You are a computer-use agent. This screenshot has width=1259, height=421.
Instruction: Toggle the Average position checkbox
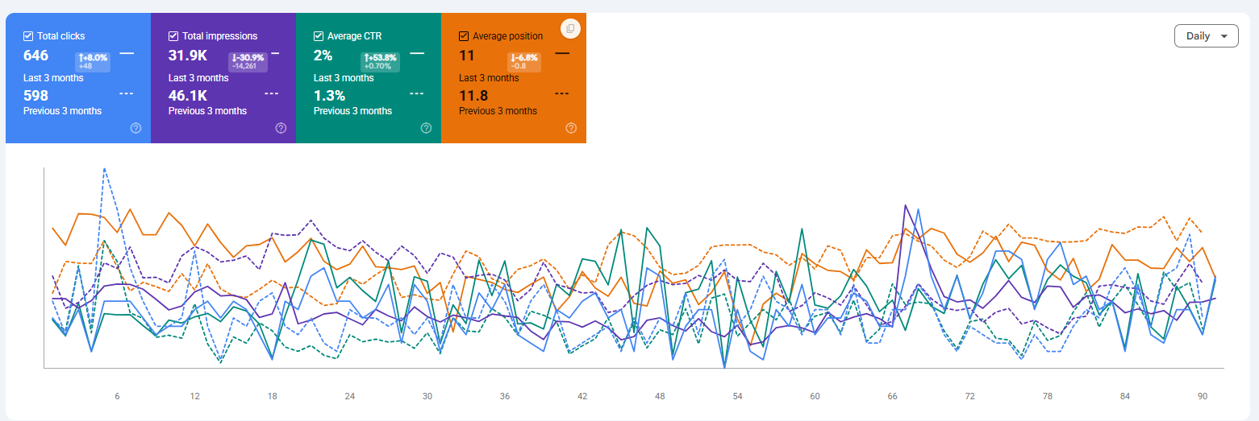(x=464, y=36)
